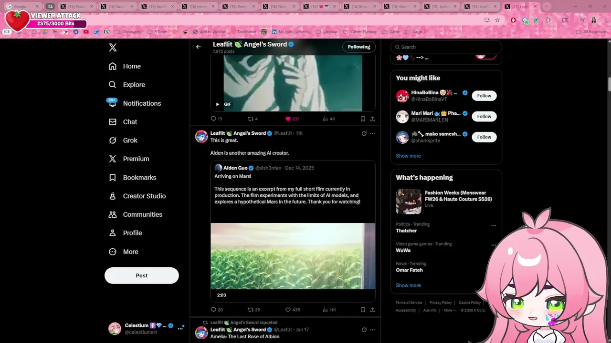
Task: Open the Omar Fateh trending topic
Action: pyautogui.click(x=409, y=270)
